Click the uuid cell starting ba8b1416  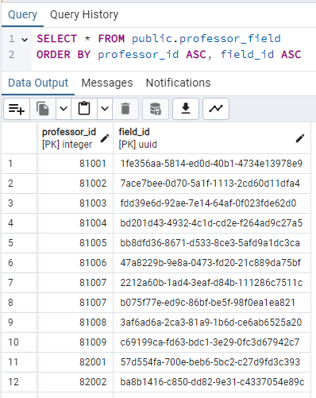point(212,382)
